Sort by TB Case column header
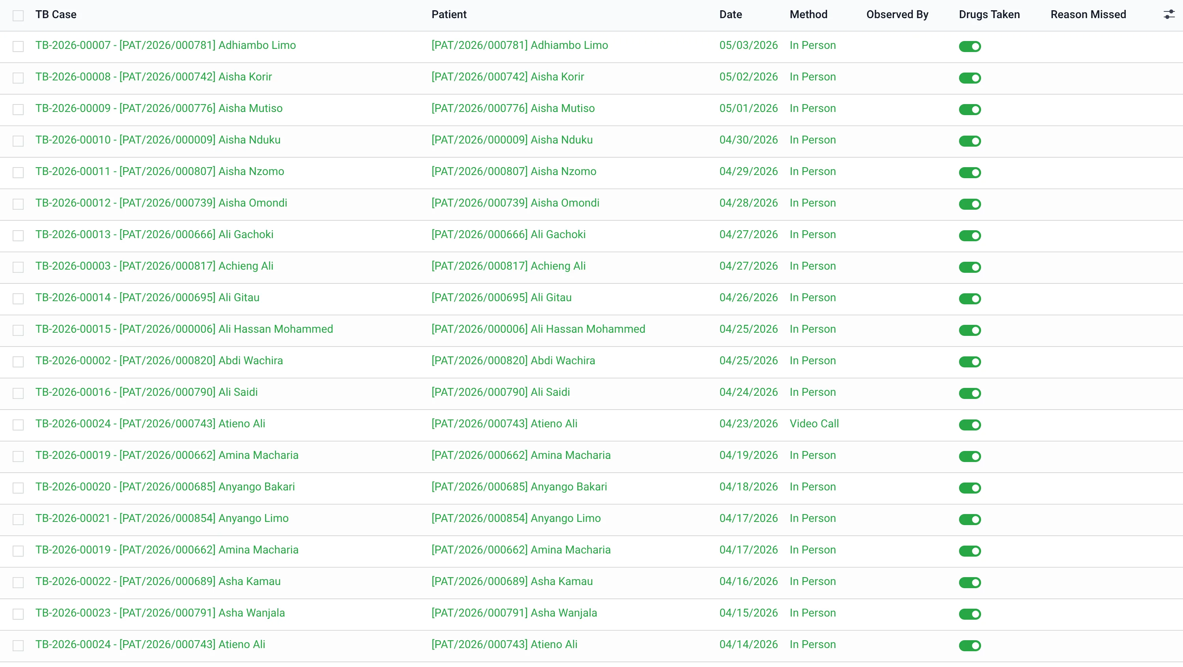1183x667 pixels. click(x=56, y=15)
